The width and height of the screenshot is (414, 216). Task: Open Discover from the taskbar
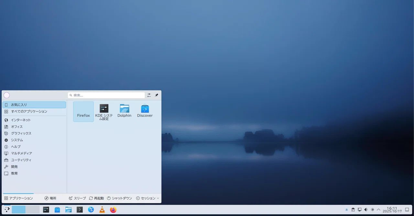(x=57, y=210)
